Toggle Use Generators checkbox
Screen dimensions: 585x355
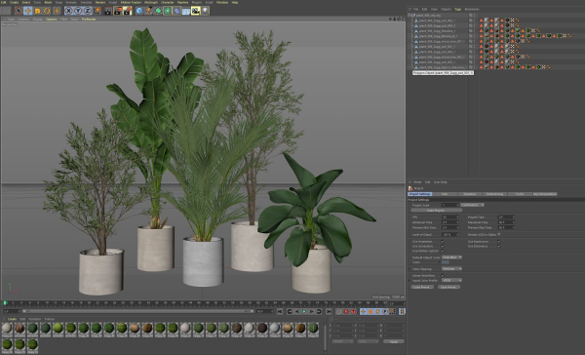pyautogui.click(x=443, y=247)
